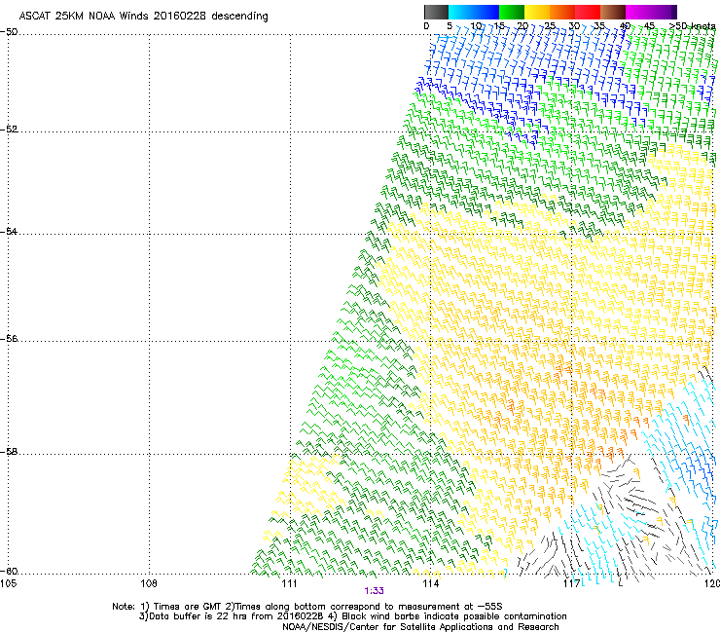Click the gray 0-5 knots color segment
Viewport: 720px width, 633px height.
click(436, 12)
